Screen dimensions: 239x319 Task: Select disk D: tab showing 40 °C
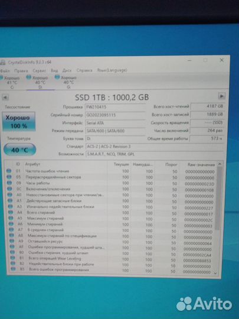40,82
